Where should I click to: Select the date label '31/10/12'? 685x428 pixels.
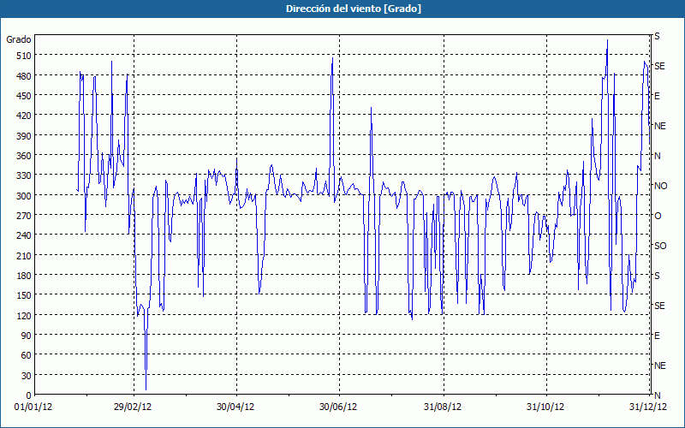(x=545, y=407)
